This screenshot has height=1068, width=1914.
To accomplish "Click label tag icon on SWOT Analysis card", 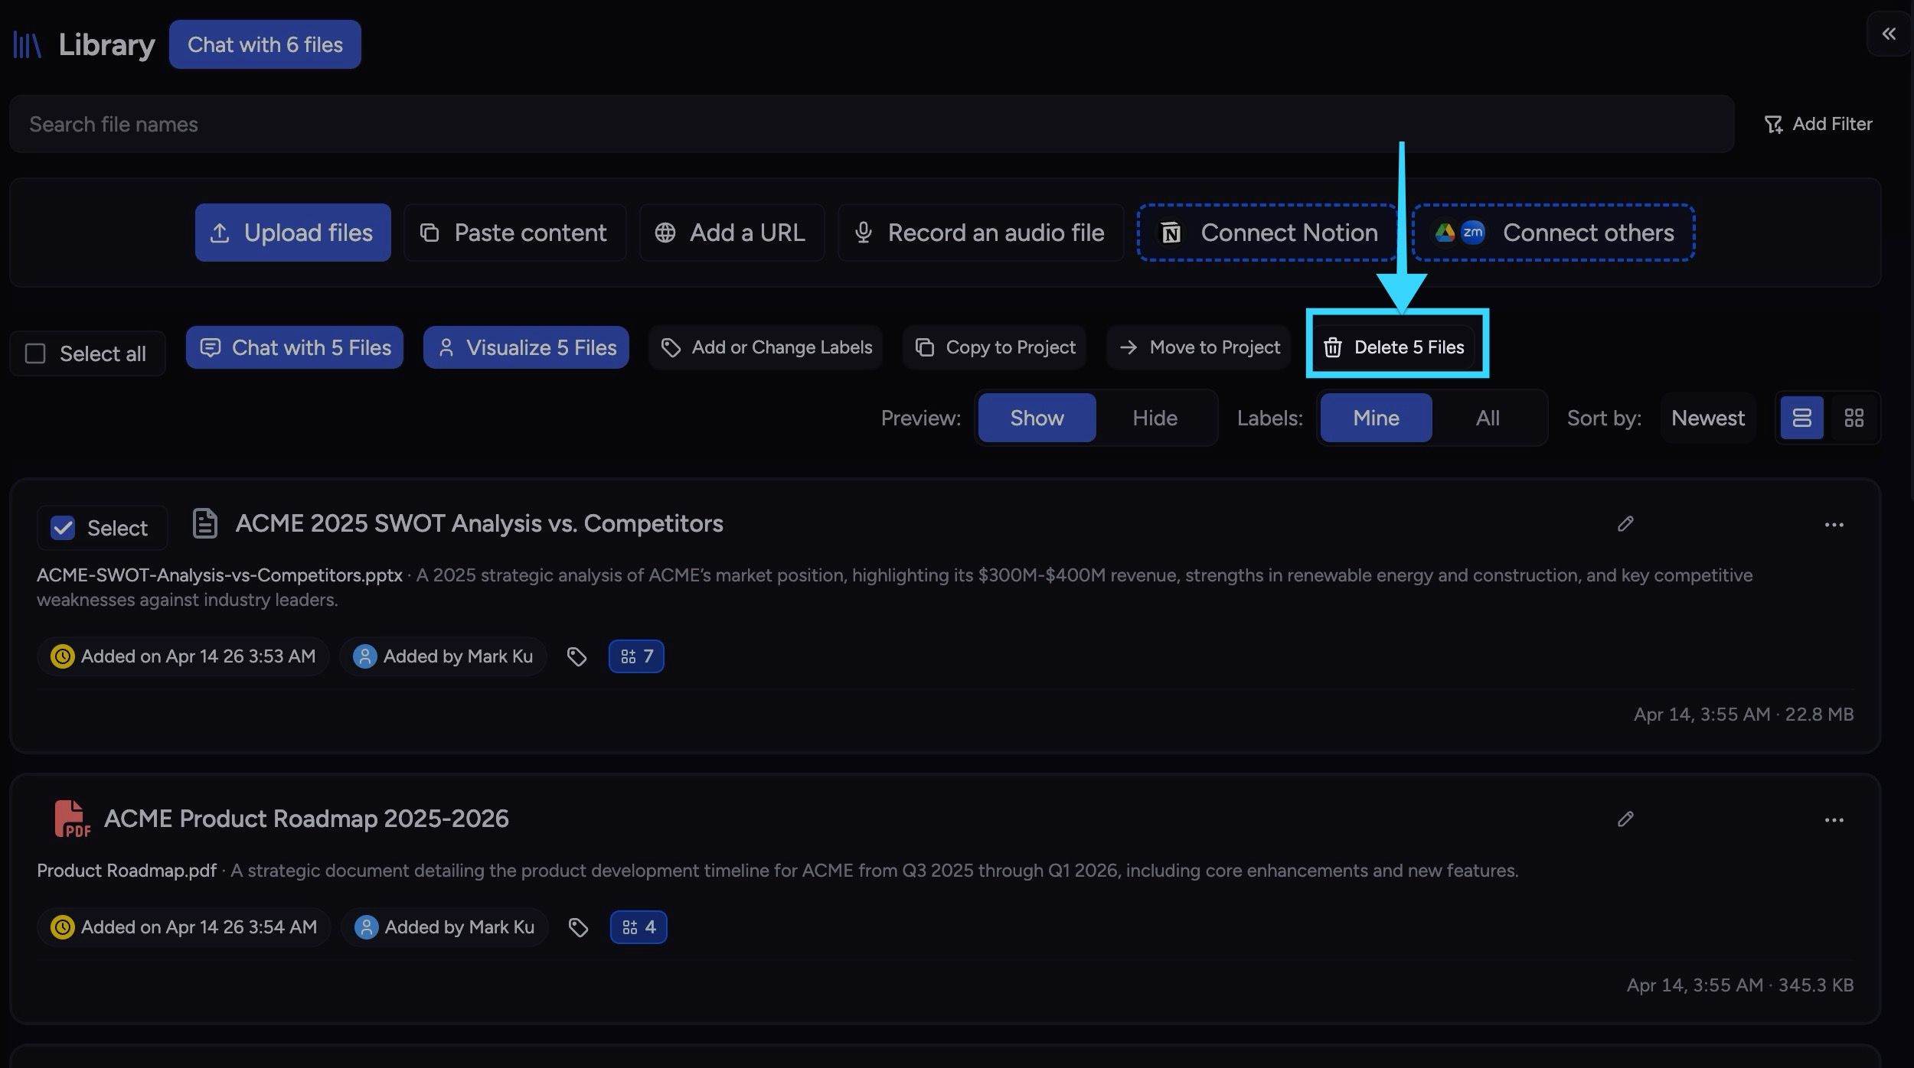I will [x=576, y=656].
